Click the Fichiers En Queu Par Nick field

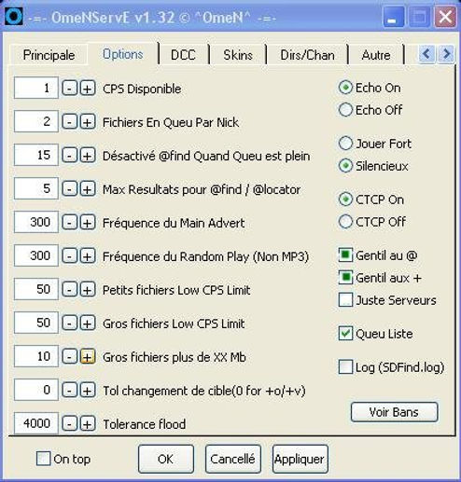point(36,121)
